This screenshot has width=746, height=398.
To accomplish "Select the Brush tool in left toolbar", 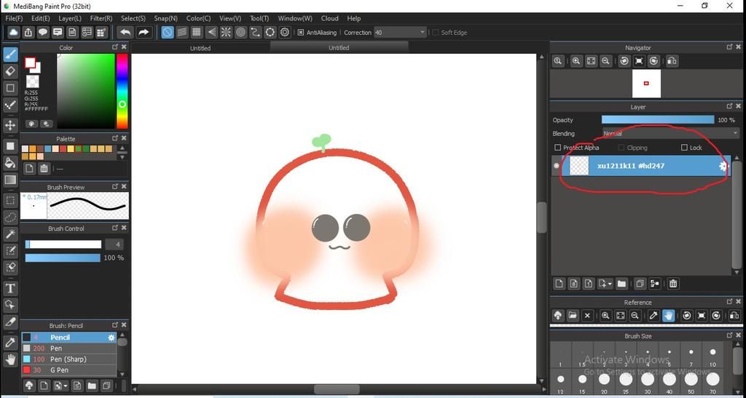I will pos(10,54).
